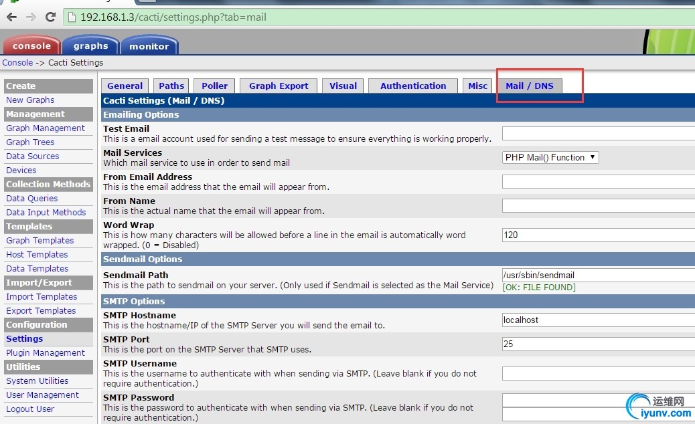The height and width of the screenshot is (424, 695).
Task: Click the first SMTP Password input field
Action: 599,401
